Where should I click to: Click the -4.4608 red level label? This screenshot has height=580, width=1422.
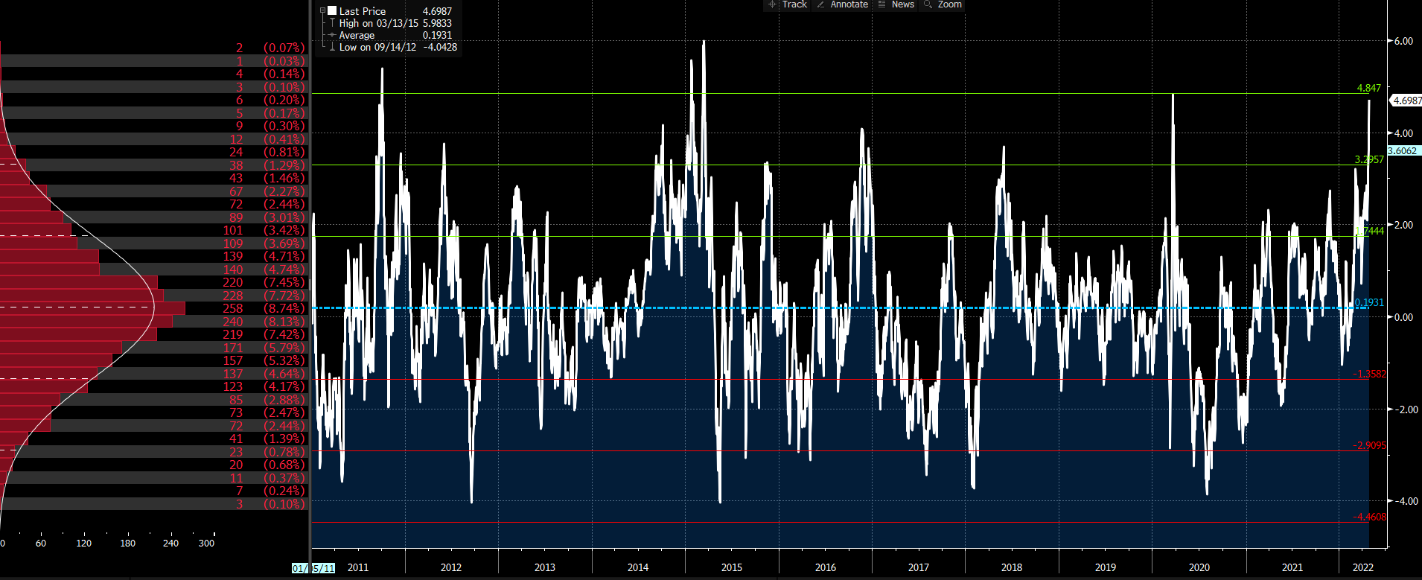[x=1369, y=517]
